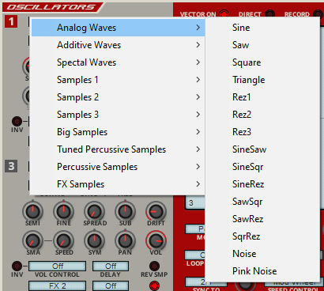Open the VOL CONTROL Off selector
This screenshot has width=324, height=291.
(x=57, y=266)
